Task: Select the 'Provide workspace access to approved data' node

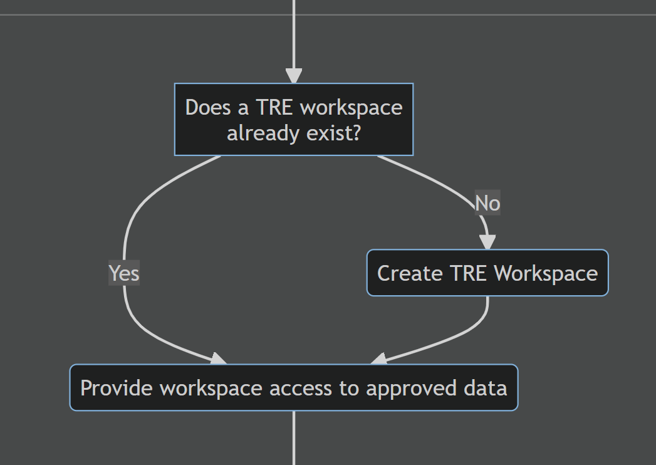Action: click(x=293, y=387)
